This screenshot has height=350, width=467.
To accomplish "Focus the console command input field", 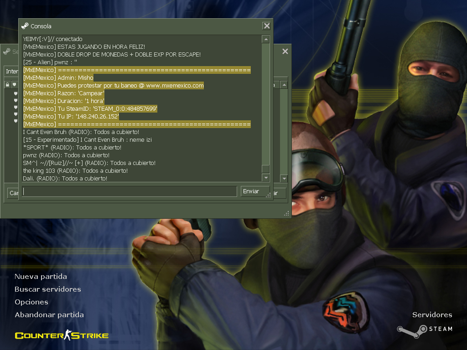I will tap(130, 191).
